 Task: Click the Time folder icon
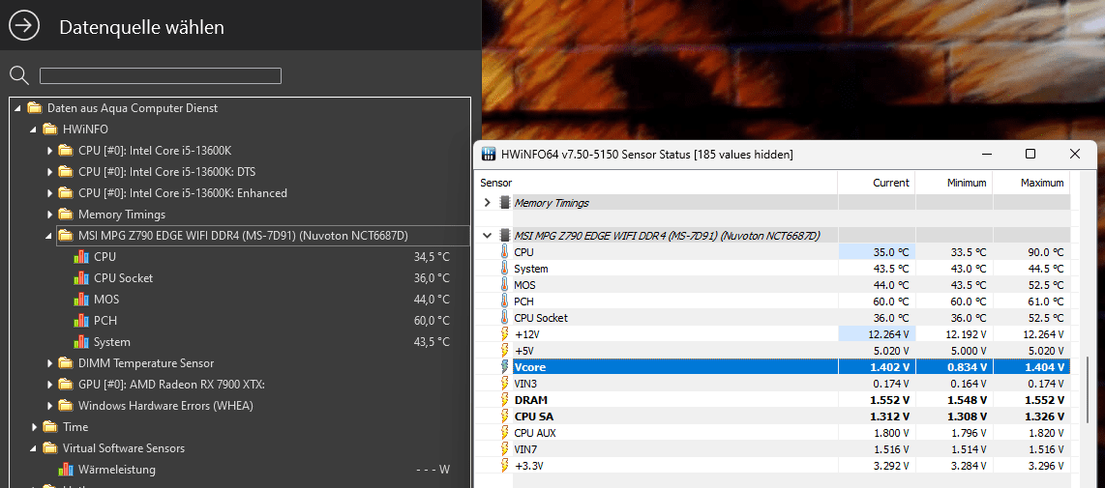coord(49,426)
